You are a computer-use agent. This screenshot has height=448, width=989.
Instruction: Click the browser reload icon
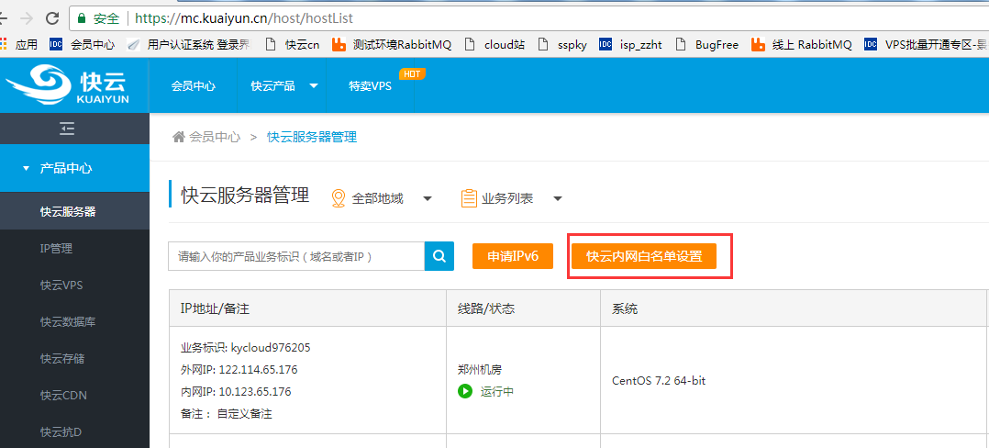52,18
